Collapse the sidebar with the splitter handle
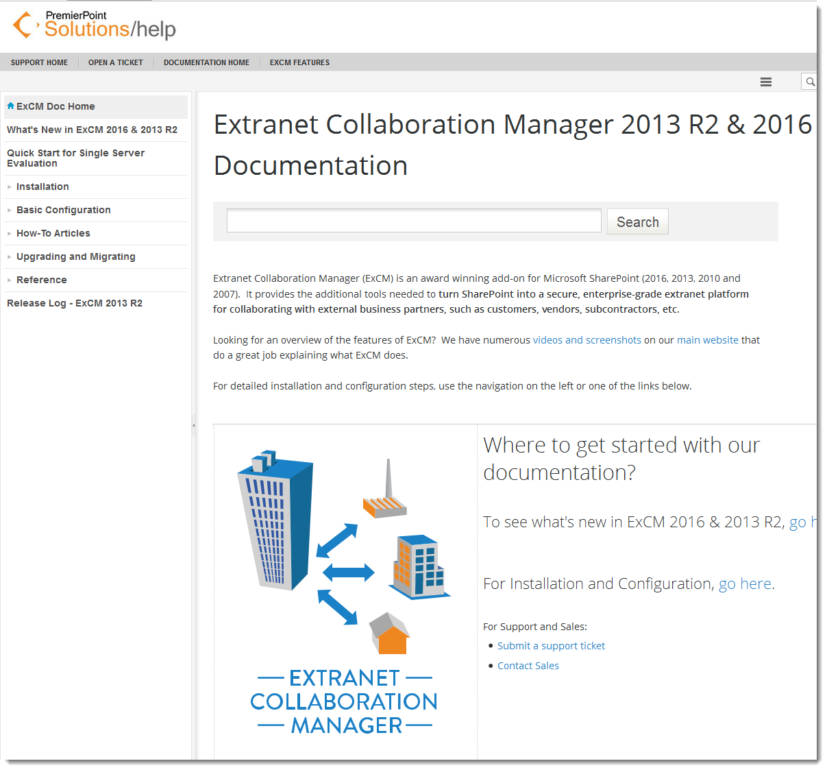 pos(194,425)
